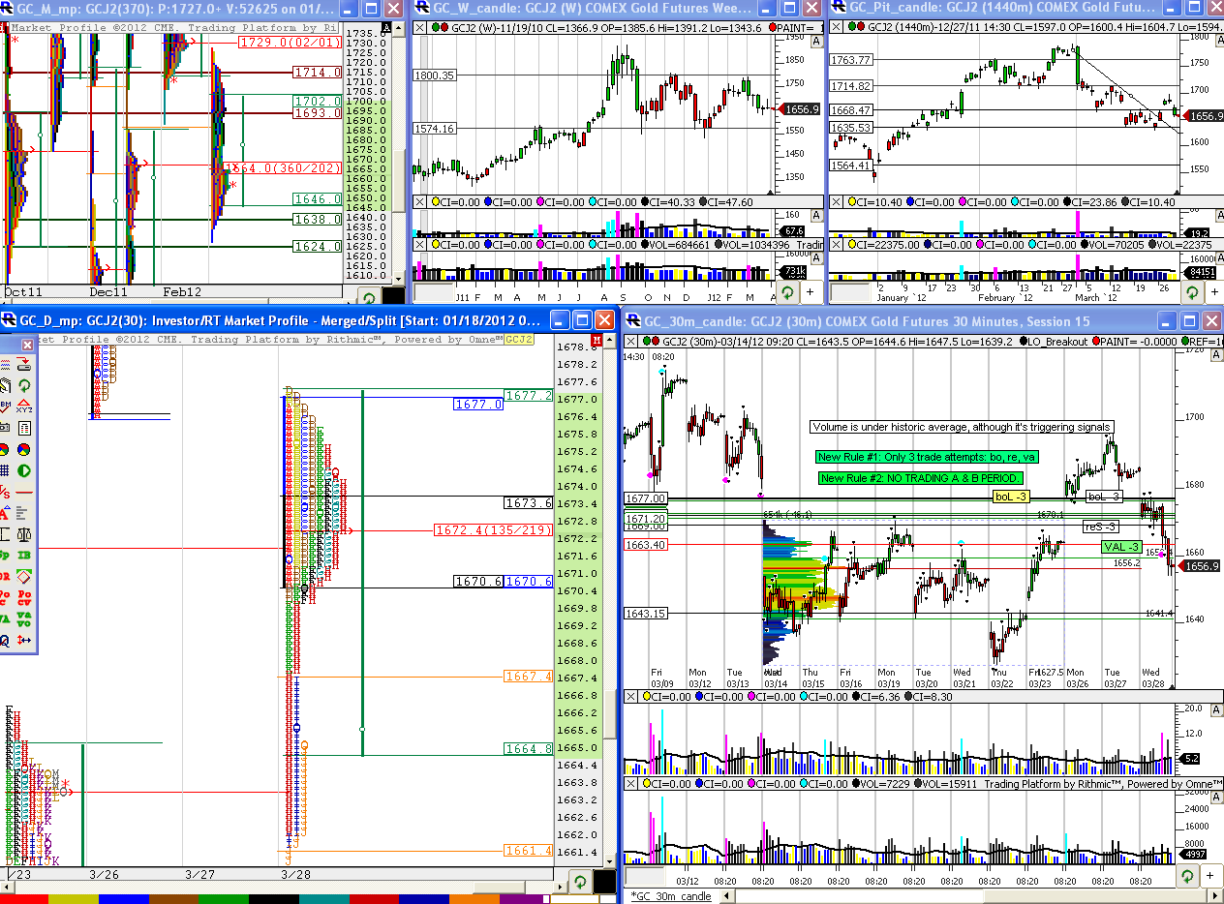The width and height of the screenshot is (1224, 904).
Task: Click the gray horizontal bars profile icon
Action: coord(24,513)
